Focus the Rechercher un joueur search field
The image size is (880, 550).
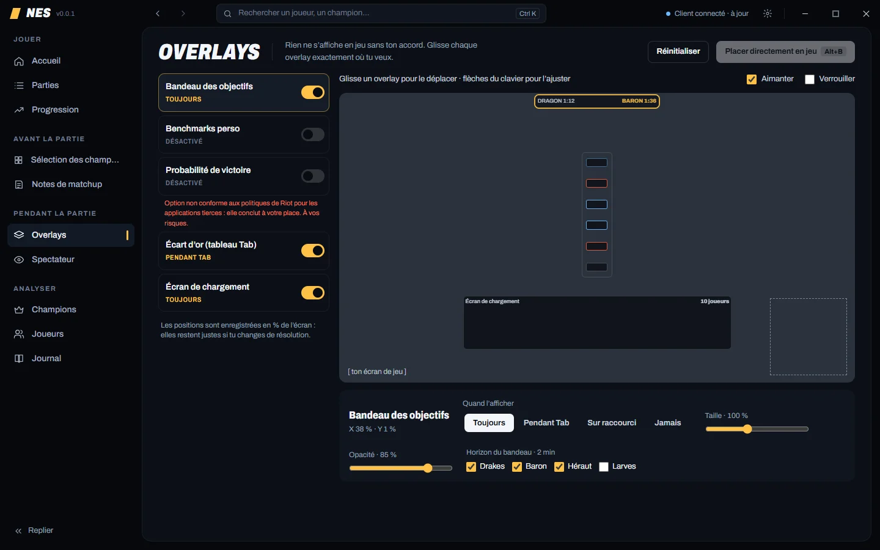tap(381, 13)
